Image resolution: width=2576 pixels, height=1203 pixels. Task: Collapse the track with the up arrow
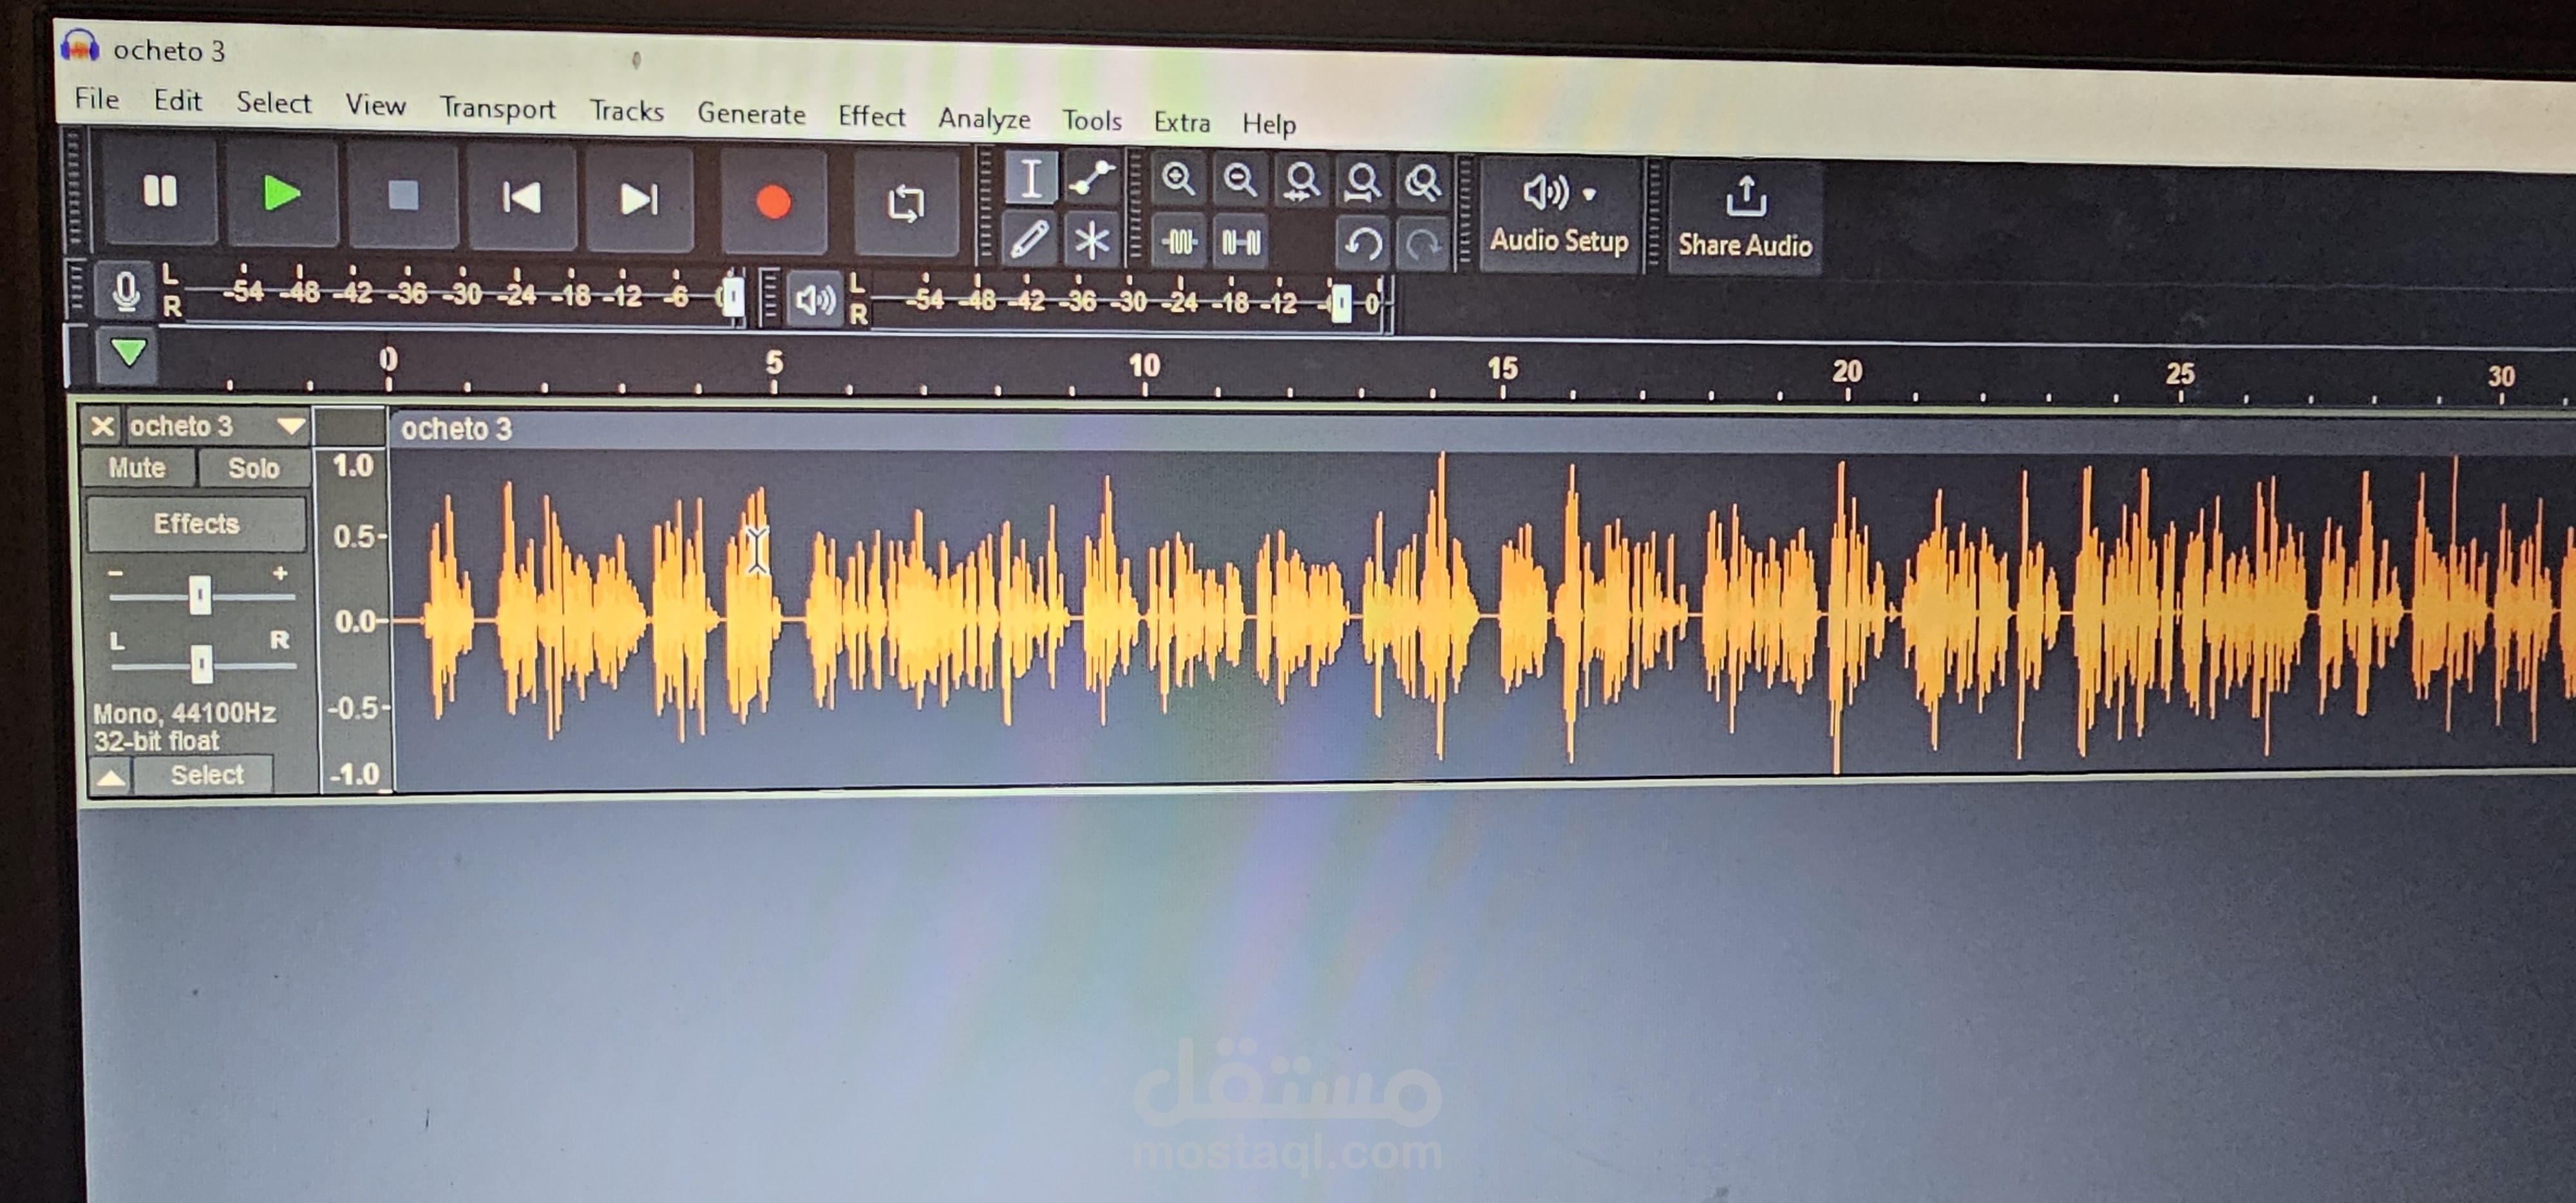tap(111, 776)
